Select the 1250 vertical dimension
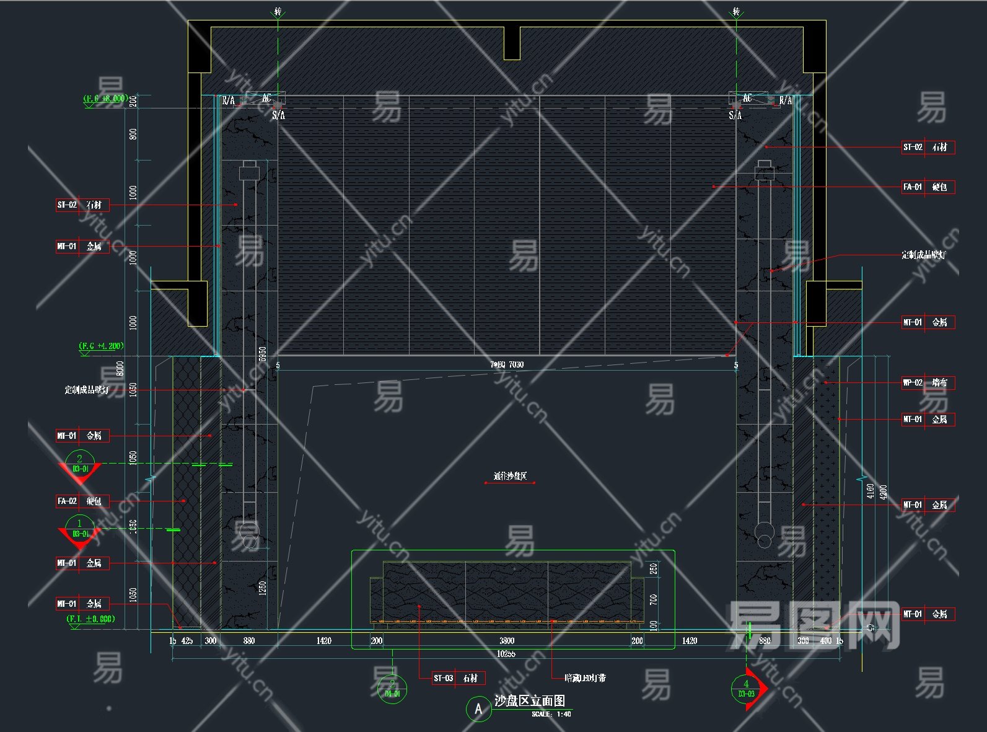The image size is (987, 732). click(263, 588)
